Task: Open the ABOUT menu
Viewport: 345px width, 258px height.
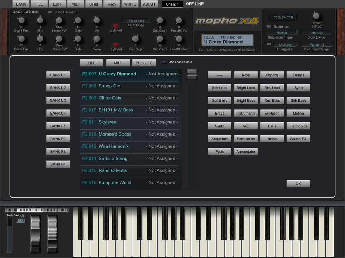Action: point(149,4)
